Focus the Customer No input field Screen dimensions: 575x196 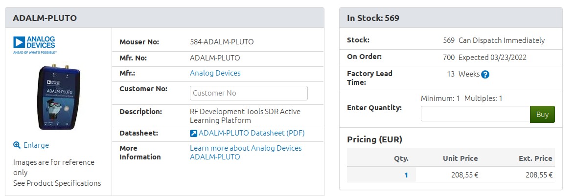click(x=249, y=93)
